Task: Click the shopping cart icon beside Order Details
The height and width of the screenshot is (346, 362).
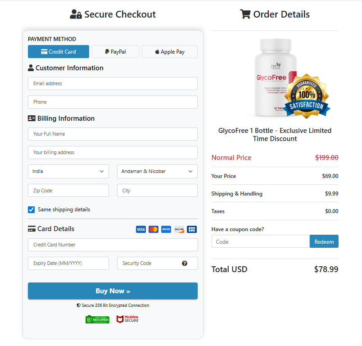Action: [x=245, y=14]
